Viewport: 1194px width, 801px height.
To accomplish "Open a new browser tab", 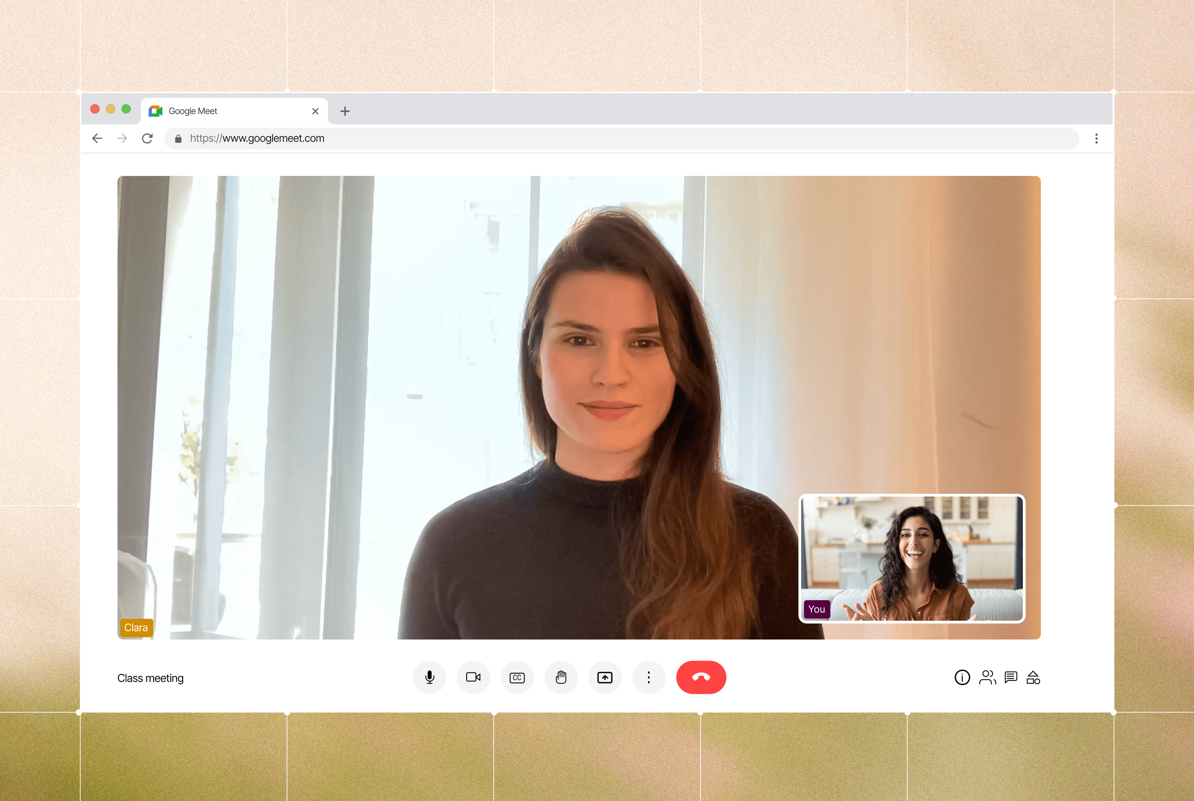I will (x=345, y=111).
